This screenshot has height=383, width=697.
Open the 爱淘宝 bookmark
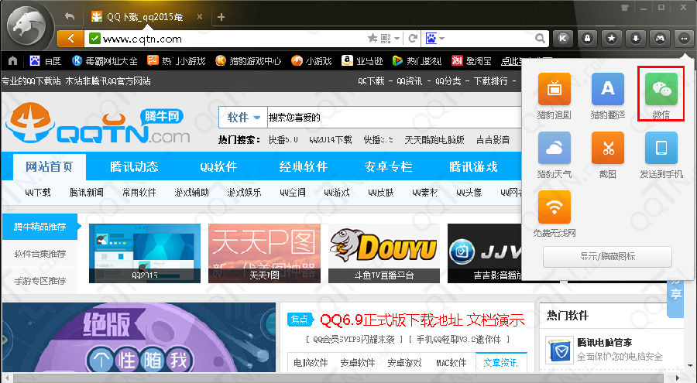472,61
